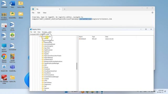
Task: Expand the Explorer key arrow
Action: pyautogui.click(x=41, y=88)
